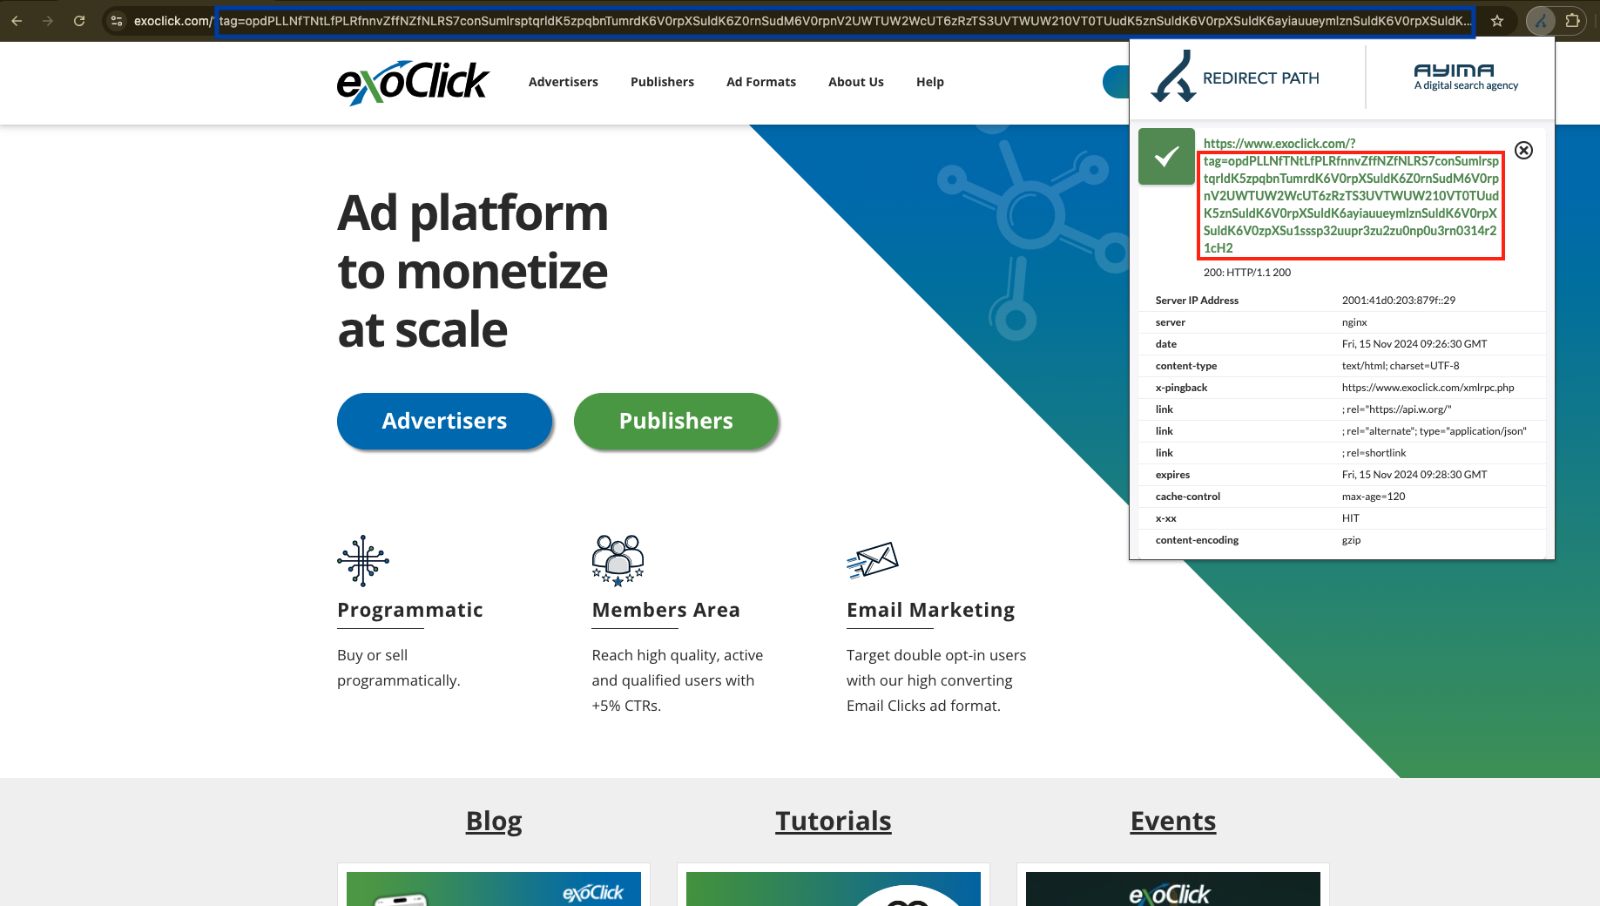Viewport: 1600px width, 906px height.
Task: Open the Advertisers nav menu item
Action: pyautogui.click(x=563, y=82)
